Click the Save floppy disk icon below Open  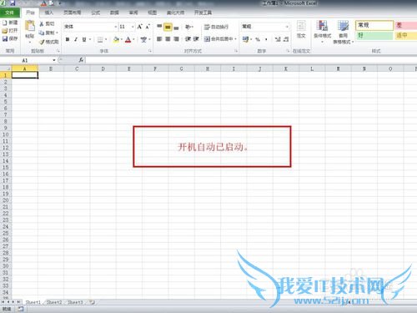coord(5,38)
